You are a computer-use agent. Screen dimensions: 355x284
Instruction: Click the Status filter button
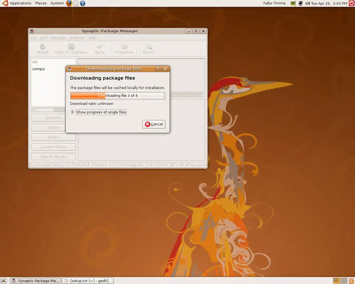point(53,127)
